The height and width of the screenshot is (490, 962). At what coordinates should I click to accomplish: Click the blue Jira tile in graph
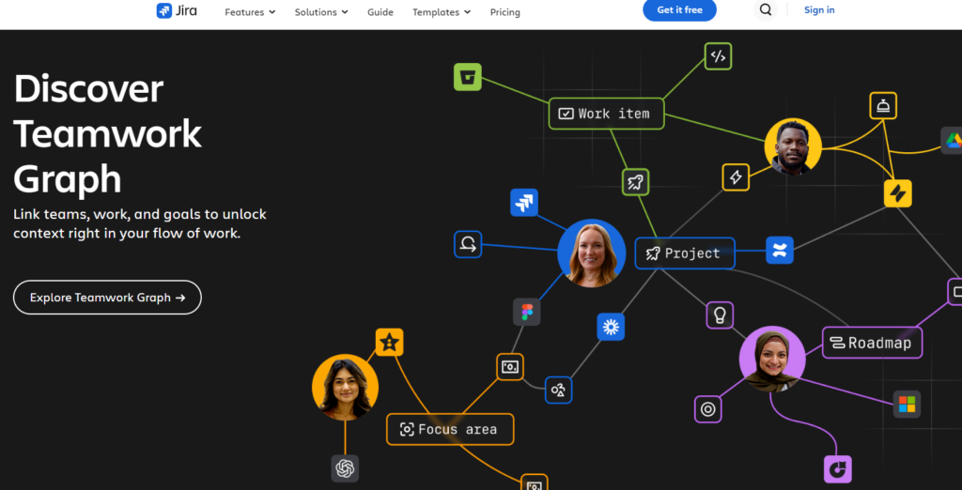click(x=524, y=203)
